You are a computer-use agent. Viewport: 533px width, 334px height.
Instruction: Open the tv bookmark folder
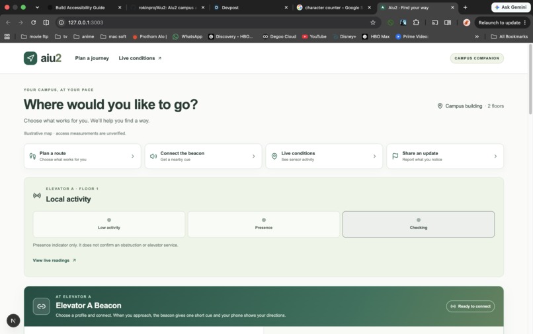61,36
